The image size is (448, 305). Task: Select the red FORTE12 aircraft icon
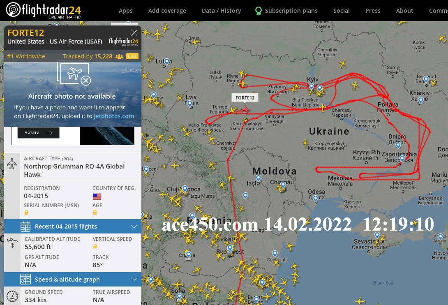(x=245, y=109)
